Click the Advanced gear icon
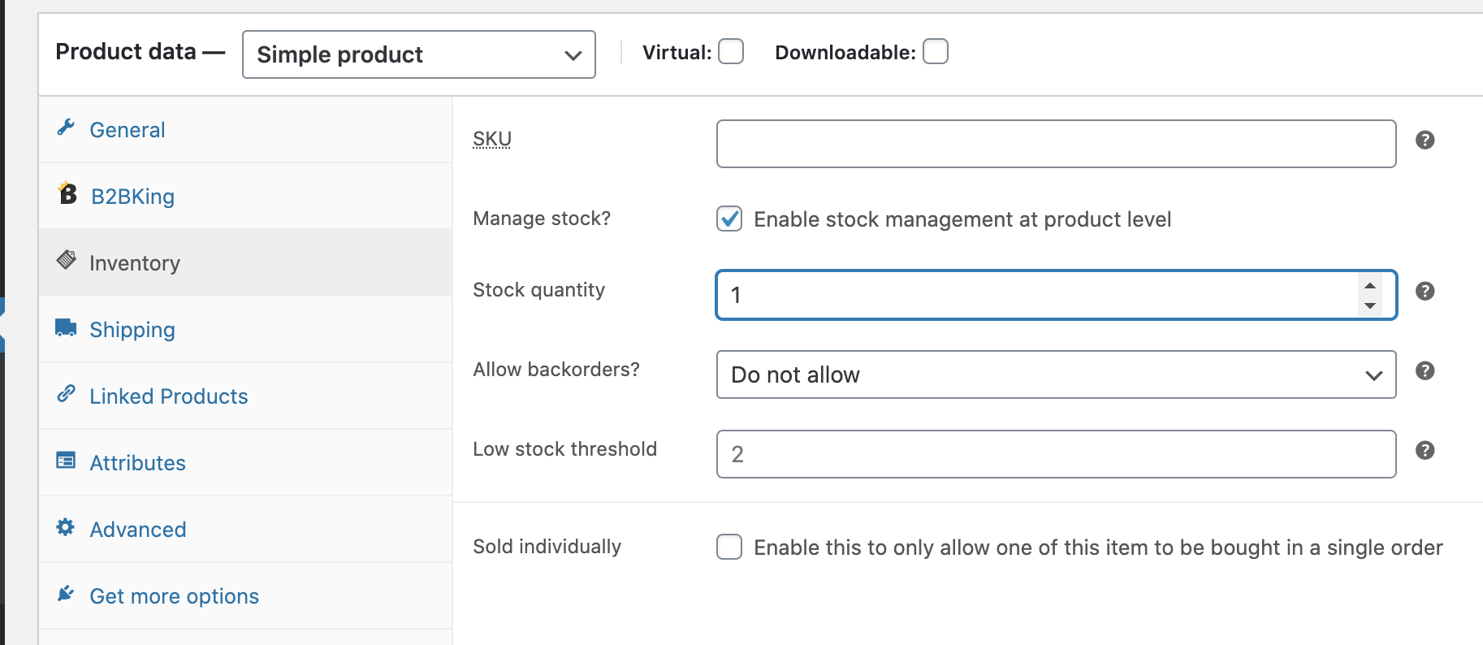This screenshot has height=645, width=1483. tap(66, 527)
